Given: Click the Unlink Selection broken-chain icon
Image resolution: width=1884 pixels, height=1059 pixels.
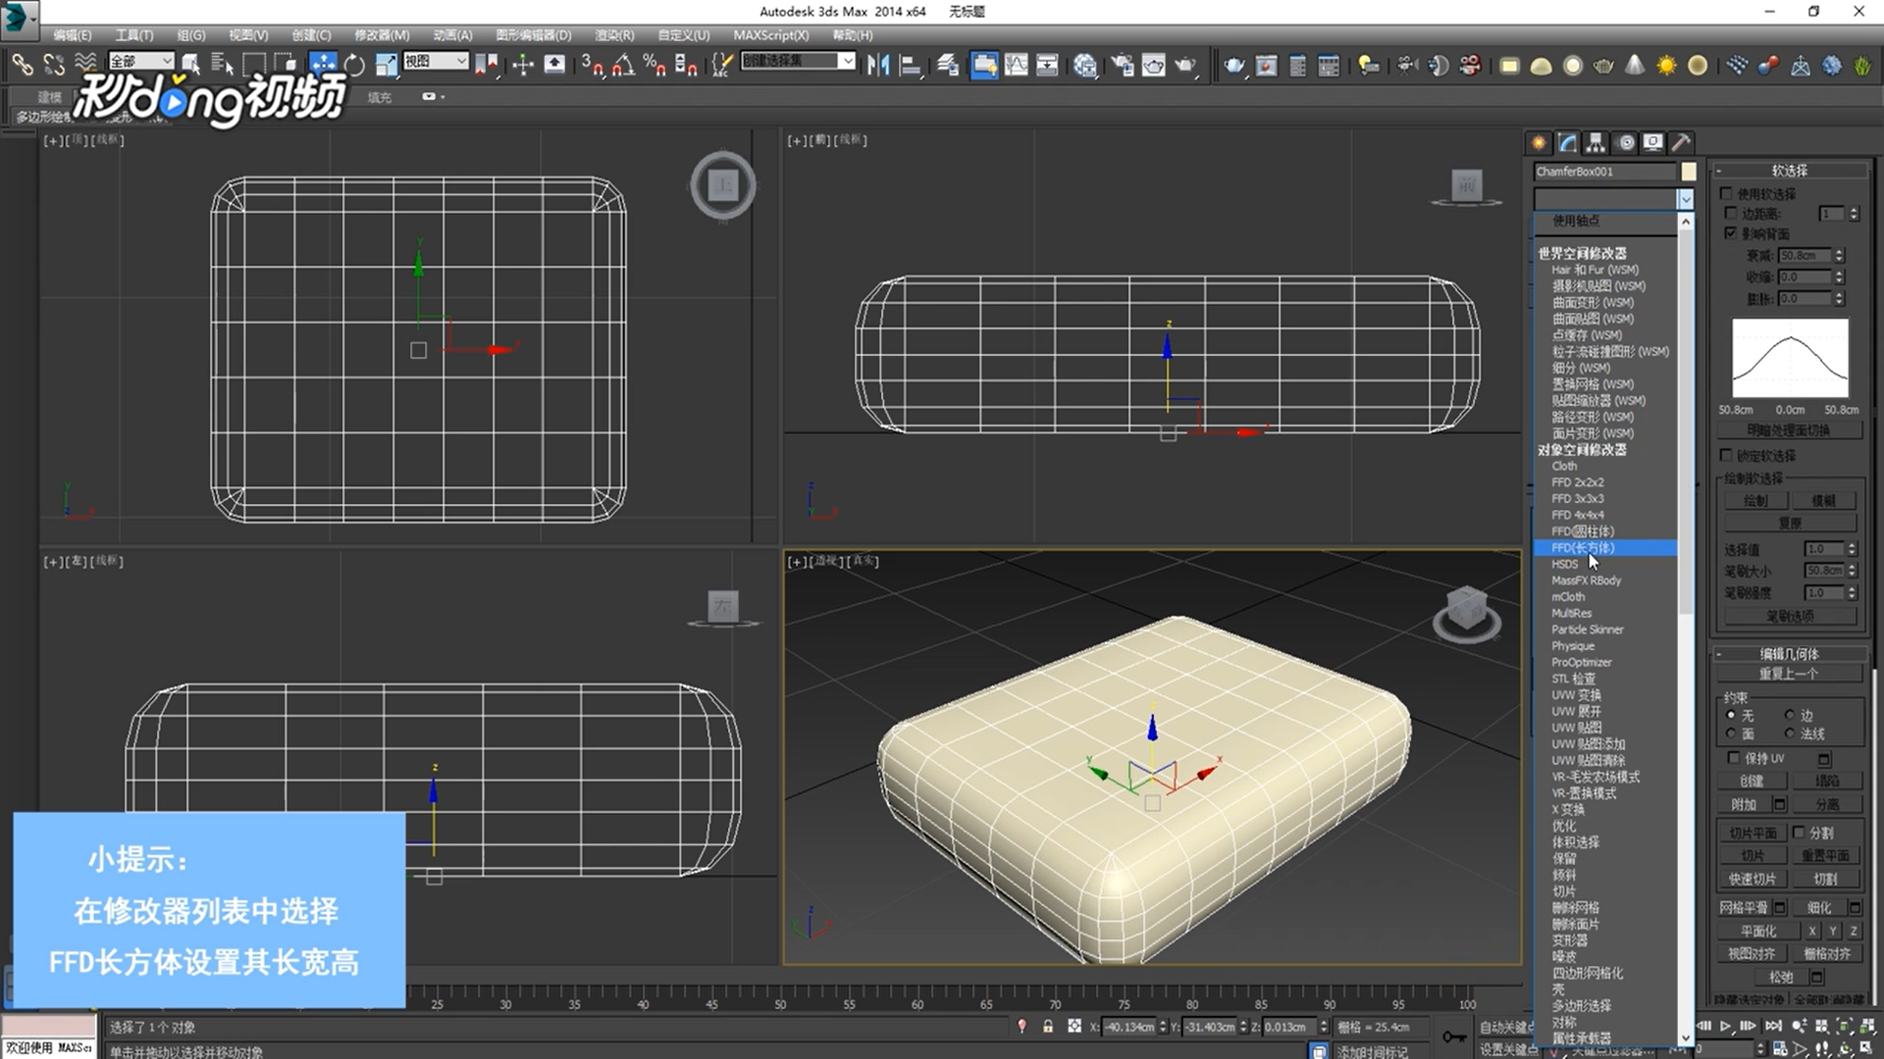Looking at the screenshot, I should [x=54, y=65].
